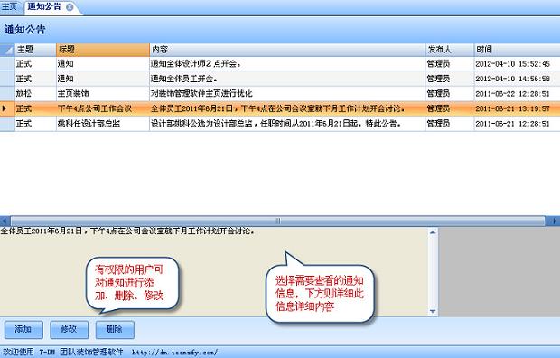This screenshot has height=358, width=560.
Task: Click the horizontal scrollbar thumb grip
Action: coord(277,221)
